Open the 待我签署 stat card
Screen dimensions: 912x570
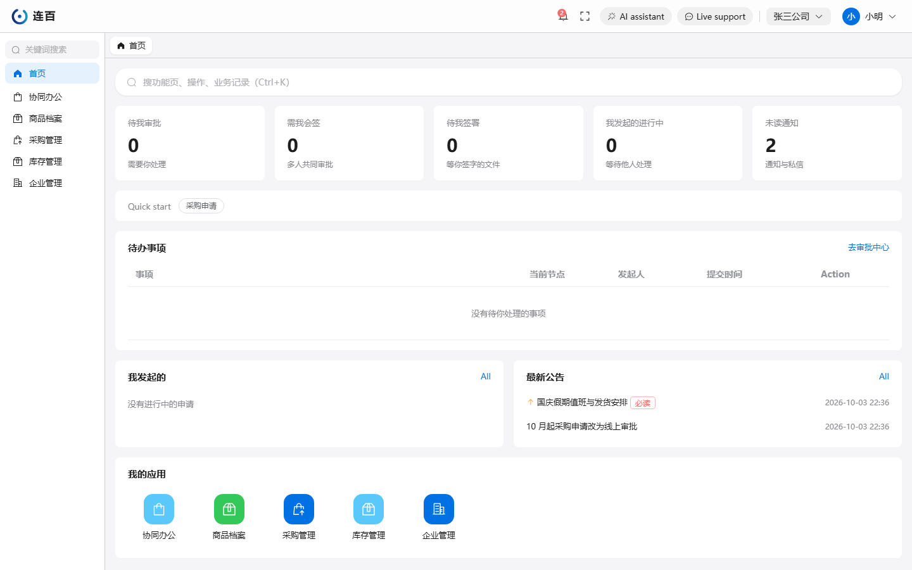(x=509, y=143)
